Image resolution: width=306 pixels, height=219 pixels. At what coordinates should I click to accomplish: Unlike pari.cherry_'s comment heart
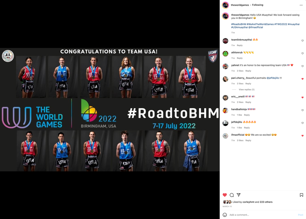302,79
